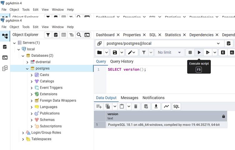The image size is (235, 150).
Task: Open the dropdown arrow beside the Filter icon
Action: (x=151, y=52)
